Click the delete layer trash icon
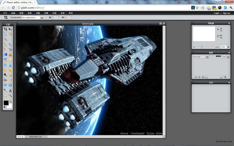 pyautogui.click(x=225, y=77)
